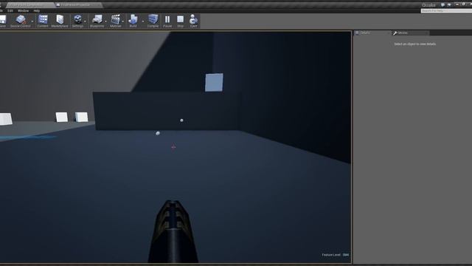
Task: Click the Matinee clapperboard icon
Action: pyautogui.click(x=116, y=21)
